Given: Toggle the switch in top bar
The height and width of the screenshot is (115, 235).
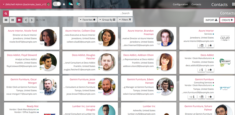Looking at the screenshot, I should tap(57, 4).
